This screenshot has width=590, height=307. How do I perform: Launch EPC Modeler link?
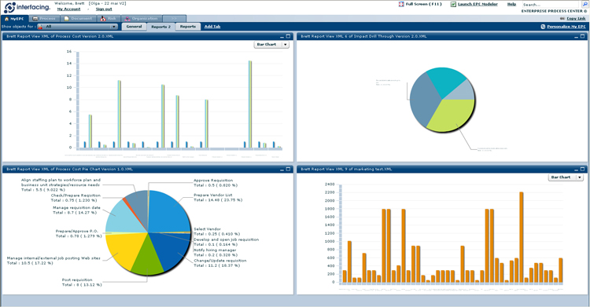coord(478,4)
